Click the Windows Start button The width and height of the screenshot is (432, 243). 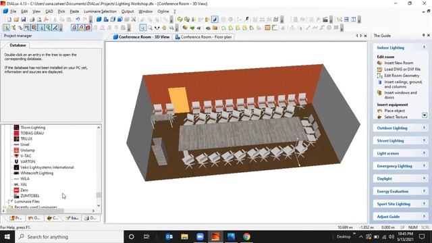(x=7, y=237)
